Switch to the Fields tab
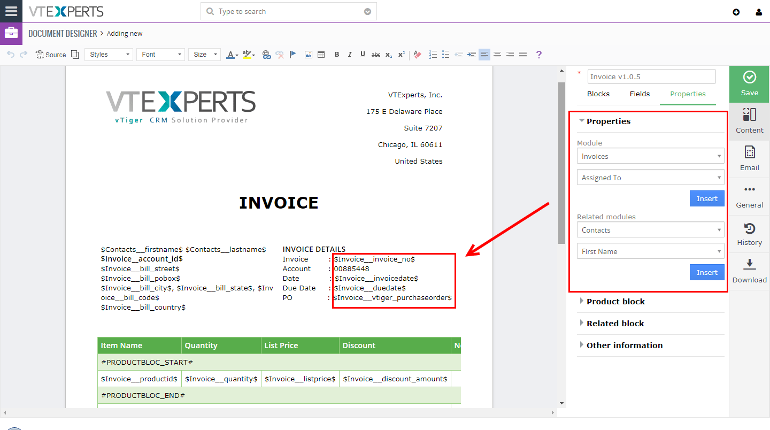Image resolution: width=770 pixels, height=430 pixels. click(640, 94)
